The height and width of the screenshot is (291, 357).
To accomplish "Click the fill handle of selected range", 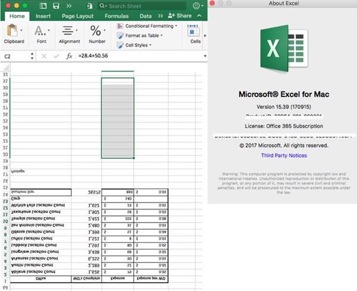I will [x=134, y=158].
